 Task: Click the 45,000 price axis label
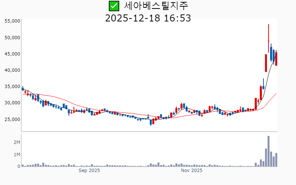[x=12, y=54]
